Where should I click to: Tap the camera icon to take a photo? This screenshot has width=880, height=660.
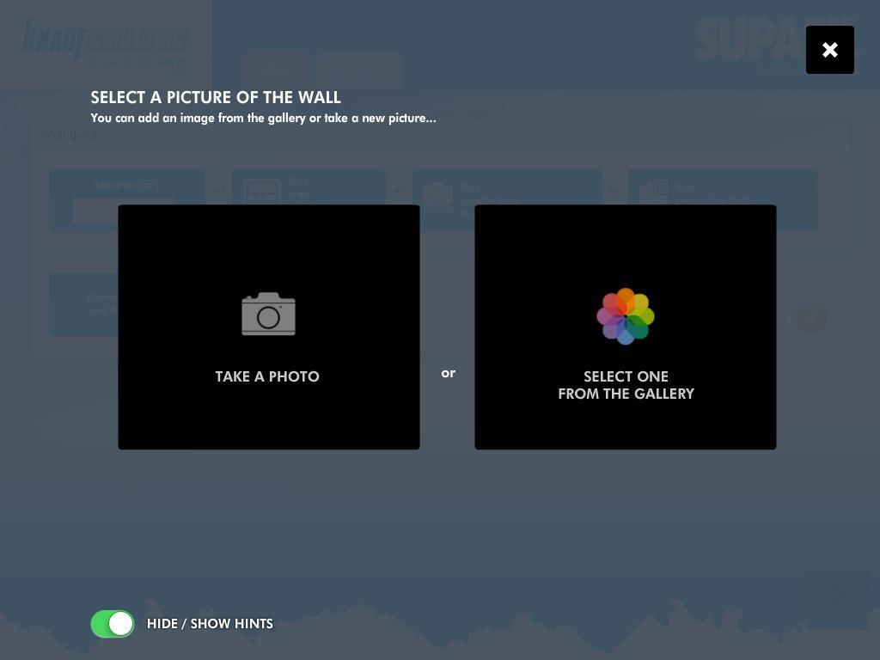tap(268, 315)
